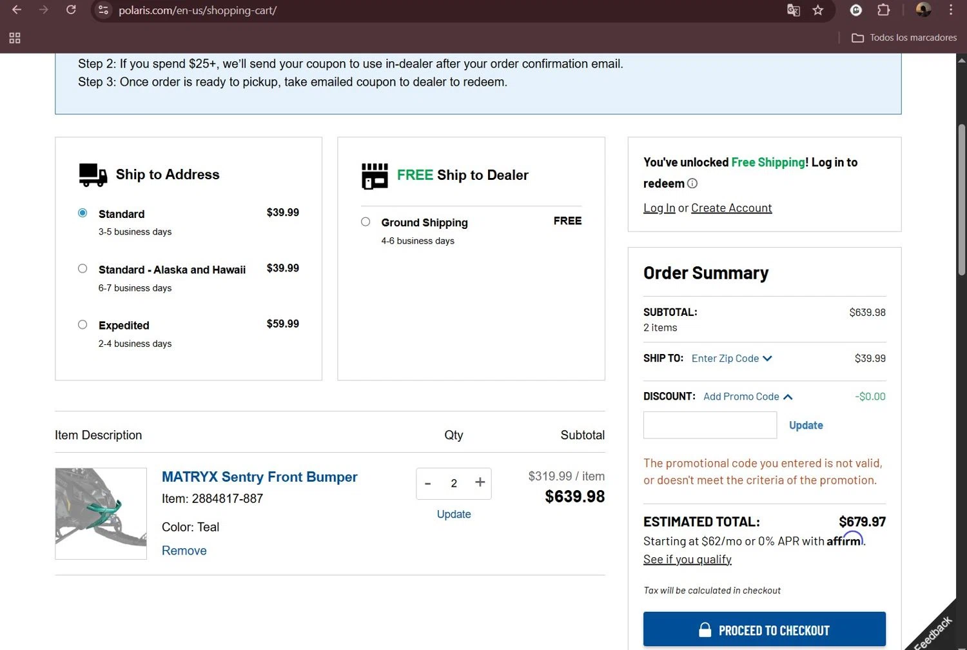Click See if you qualify link

click(x=687, y=559)
